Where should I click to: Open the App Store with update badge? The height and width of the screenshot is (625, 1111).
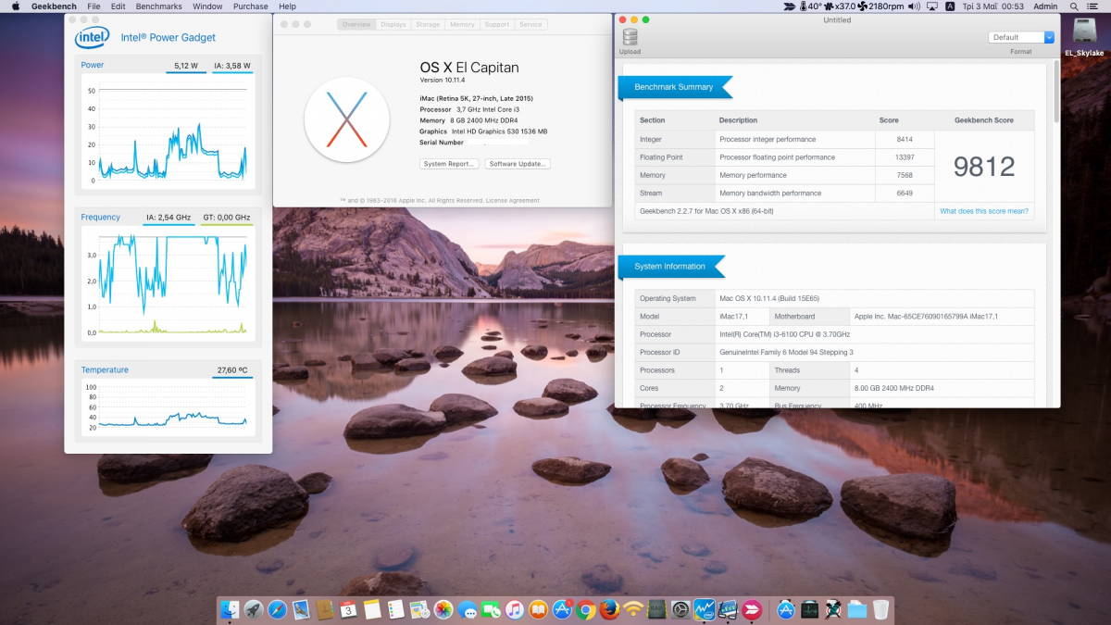pyautogui.click(x=562, y=609)
